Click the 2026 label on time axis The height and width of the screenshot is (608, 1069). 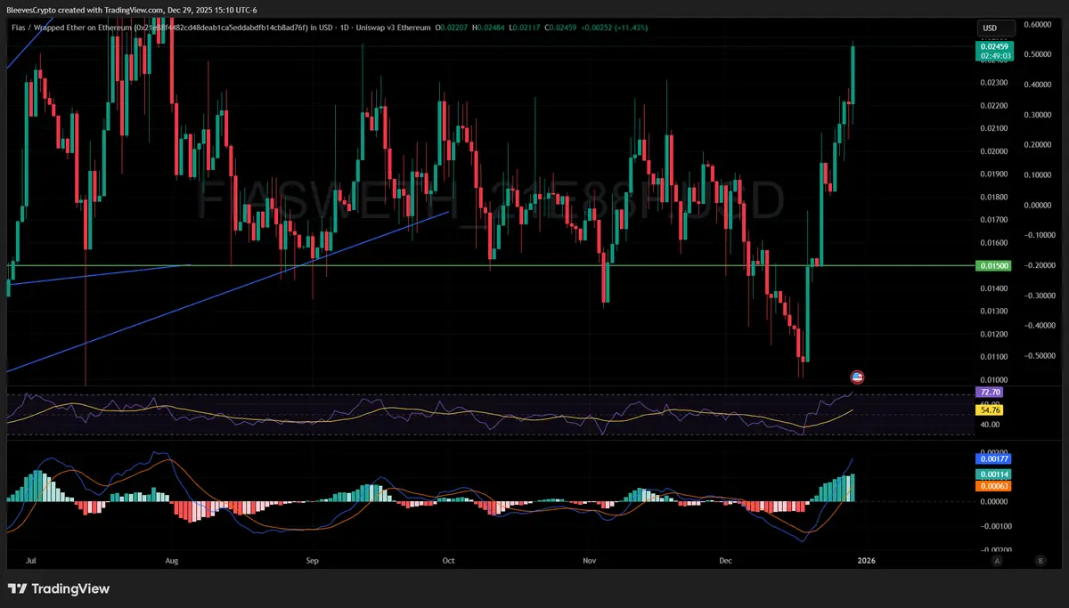[x=865, y=561]
